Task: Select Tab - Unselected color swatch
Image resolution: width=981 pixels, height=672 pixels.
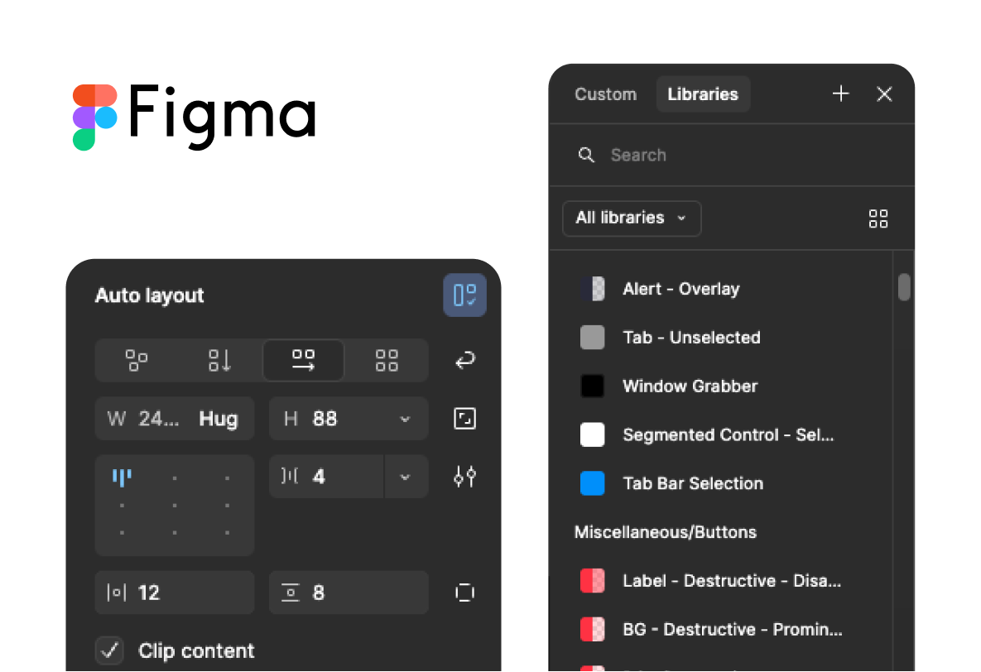Action: coord(593,338)
